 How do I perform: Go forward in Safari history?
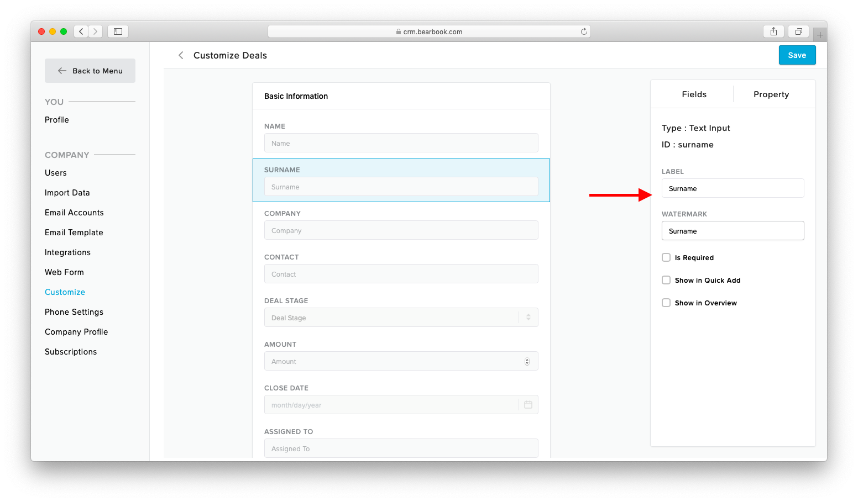click(96, 31)
